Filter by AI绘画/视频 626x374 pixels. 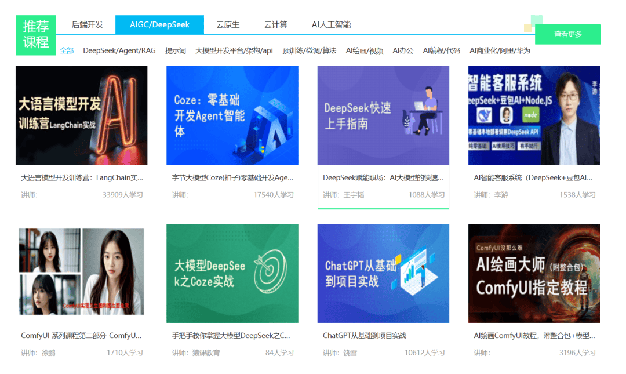point(365,51)
